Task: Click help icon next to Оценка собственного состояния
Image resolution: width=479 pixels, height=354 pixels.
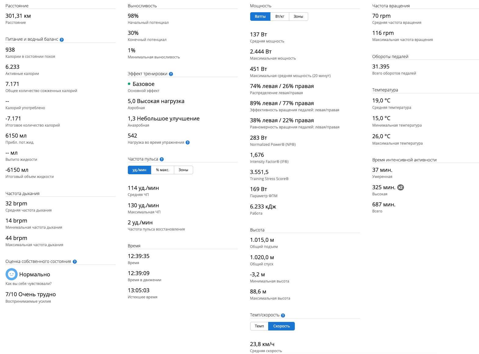Action: (x=75, y=262)
